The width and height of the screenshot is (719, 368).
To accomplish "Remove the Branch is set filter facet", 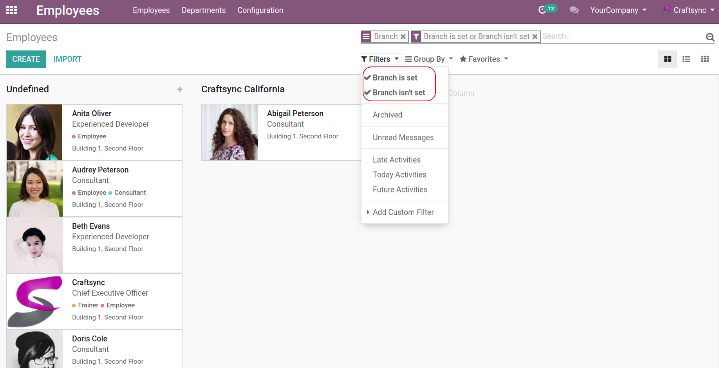I will pos(535,36).
